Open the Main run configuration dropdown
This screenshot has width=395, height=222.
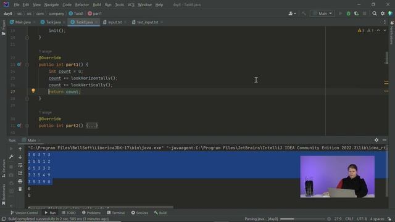(322, 14)
